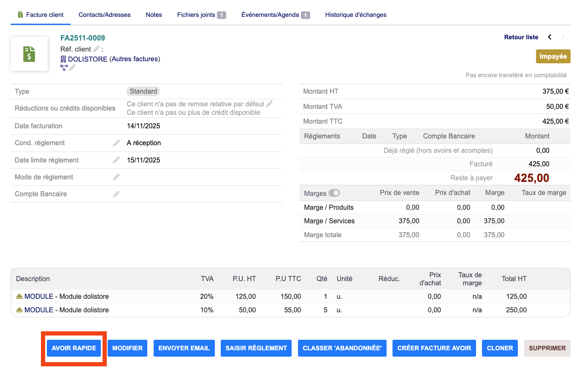Open the DOLISTORE customer link
The image size is (582, 379).
pos(87,59)
